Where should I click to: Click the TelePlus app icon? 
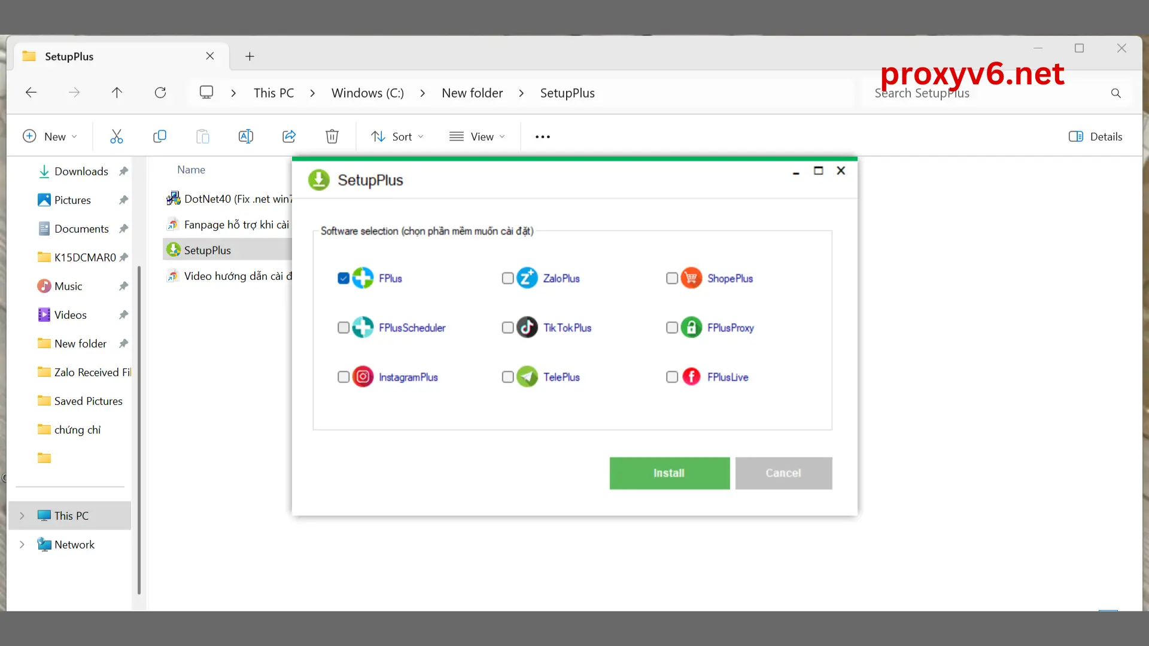click(x=527, y=377)
